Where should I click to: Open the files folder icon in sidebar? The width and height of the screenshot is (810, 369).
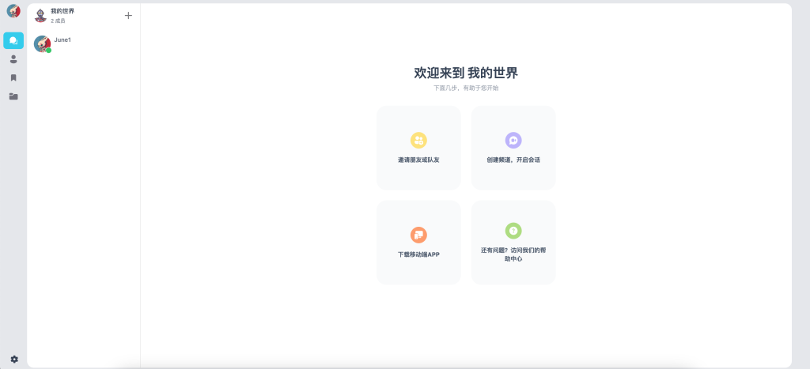coord(13,96)
